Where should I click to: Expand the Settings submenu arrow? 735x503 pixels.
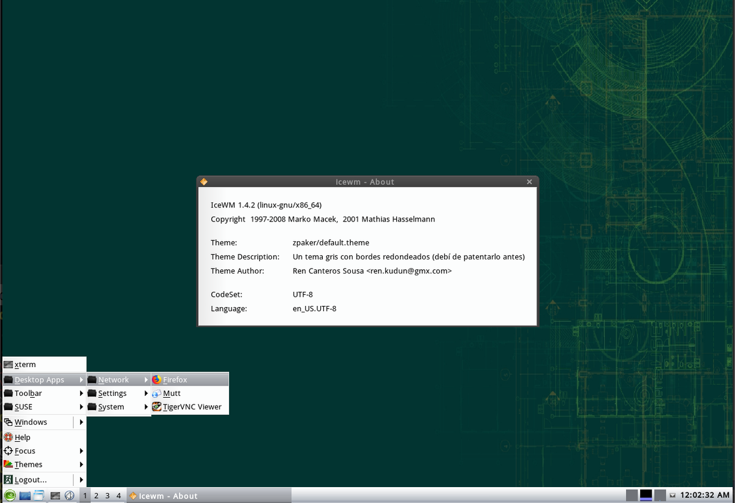pyautogui.click(x=146, y=393)
